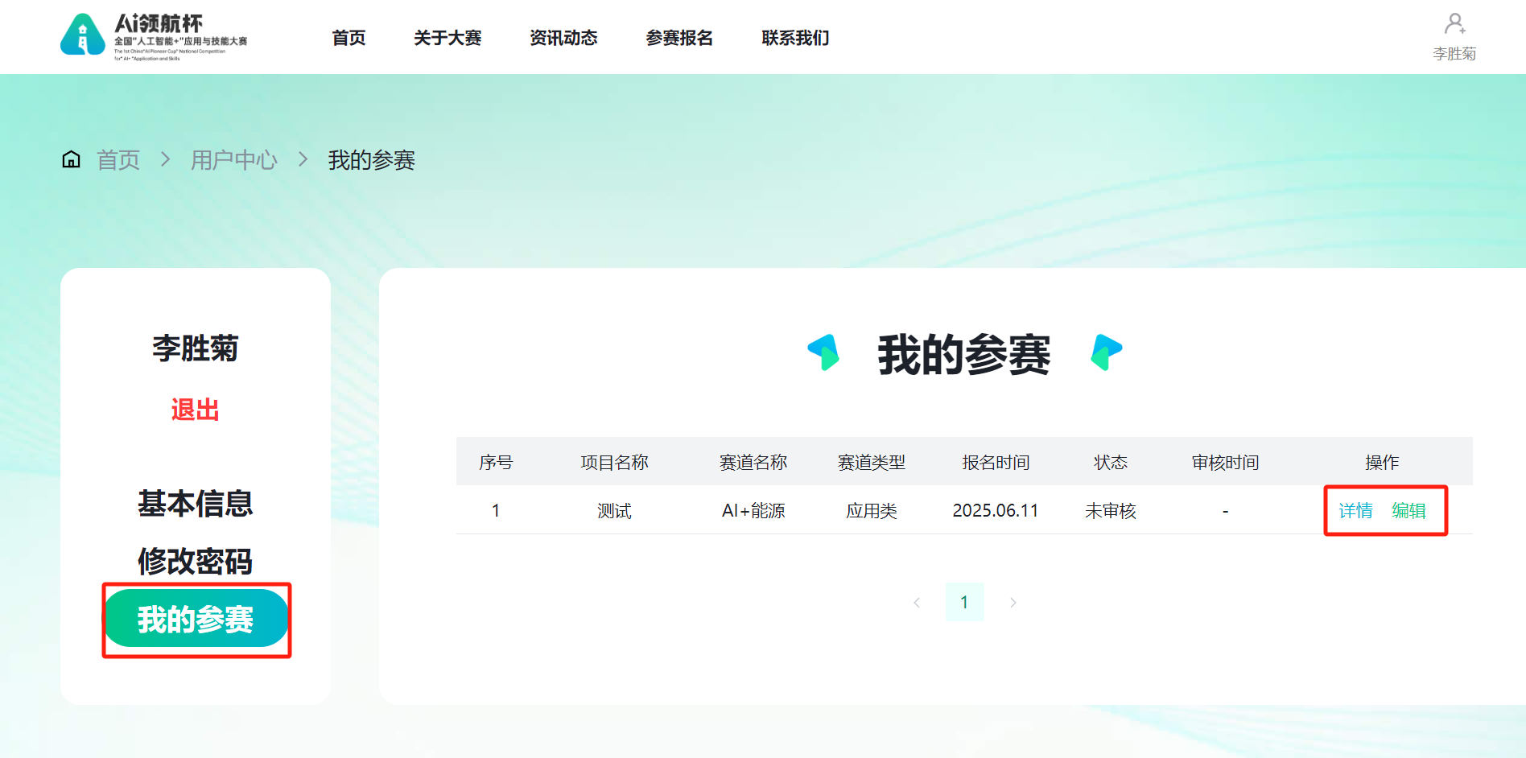Go to the next page arrow
This screenshot has height=758, width=1526.
click(1013, 602)
